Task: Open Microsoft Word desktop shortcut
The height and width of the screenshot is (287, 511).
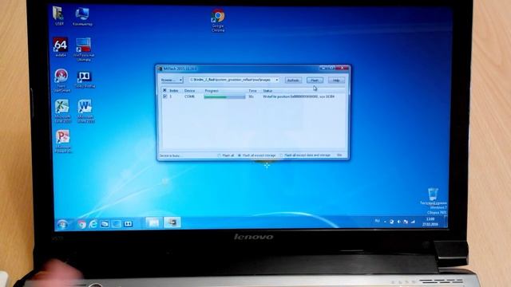Action: click(x=85, y=111)
